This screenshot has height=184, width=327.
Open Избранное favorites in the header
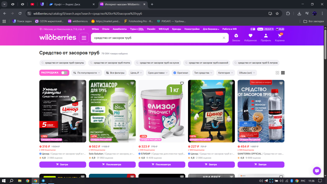pos(250,38)
